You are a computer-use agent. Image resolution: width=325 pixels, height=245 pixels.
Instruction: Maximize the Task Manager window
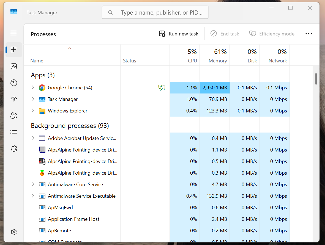pos(290,8)
